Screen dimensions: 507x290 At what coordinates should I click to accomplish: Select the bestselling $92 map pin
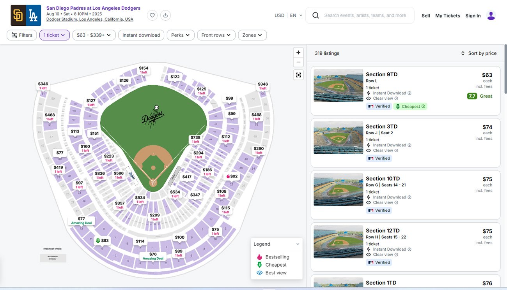tap(232, 176)
